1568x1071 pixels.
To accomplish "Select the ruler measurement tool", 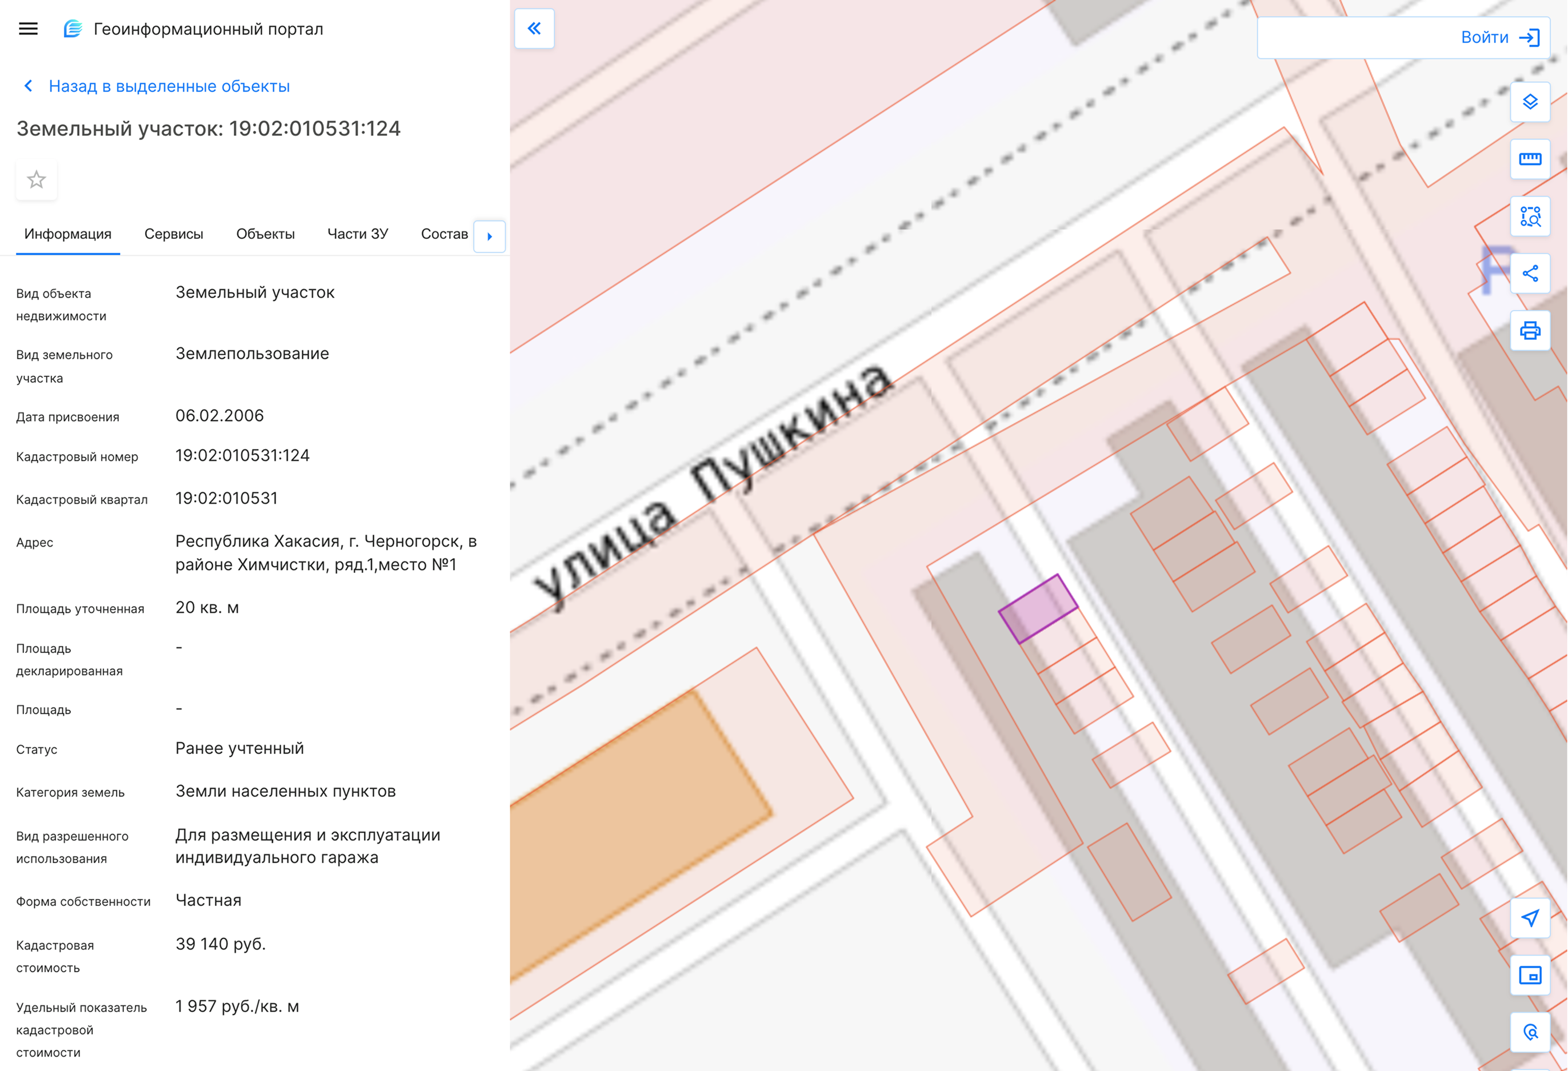I will (x=1530, y=159).
